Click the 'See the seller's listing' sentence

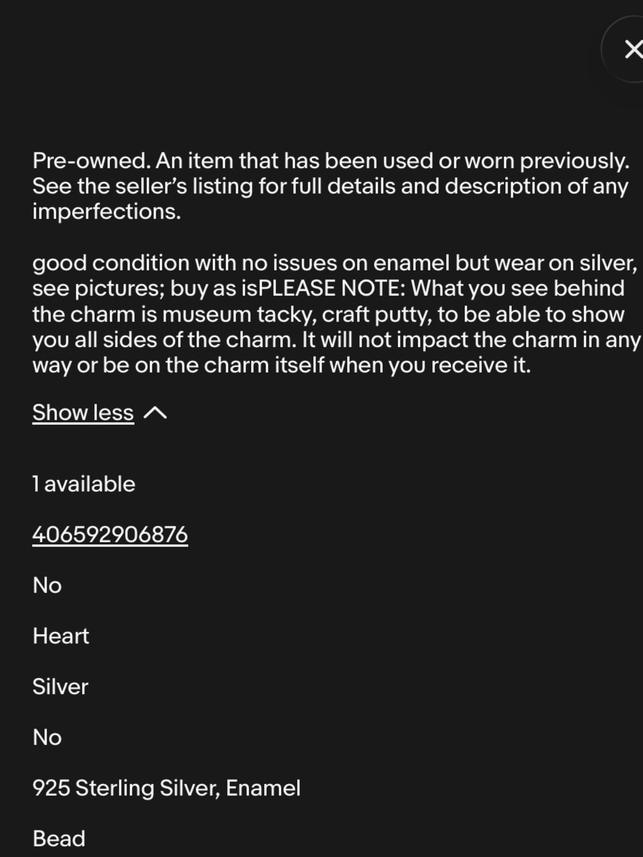pos(331,186)
